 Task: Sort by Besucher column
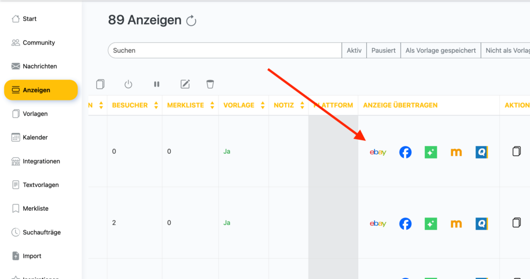(156, 105)
